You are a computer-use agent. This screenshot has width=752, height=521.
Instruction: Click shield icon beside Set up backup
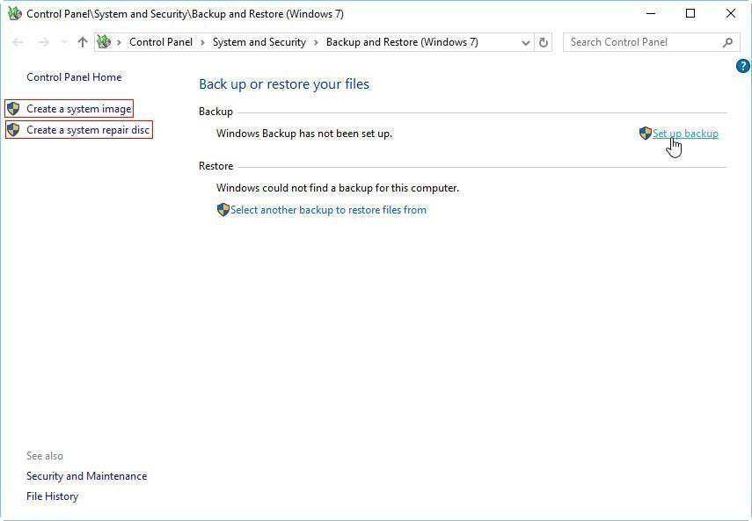click(x=646, y=134)
